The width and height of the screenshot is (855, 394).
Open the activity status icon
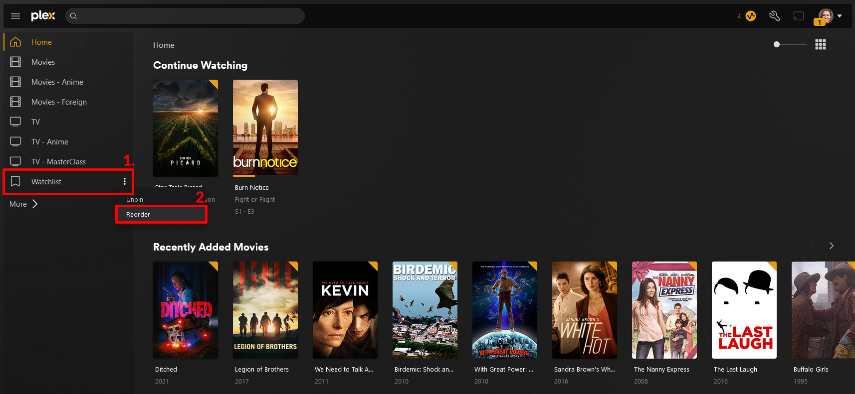coord(750,16)
